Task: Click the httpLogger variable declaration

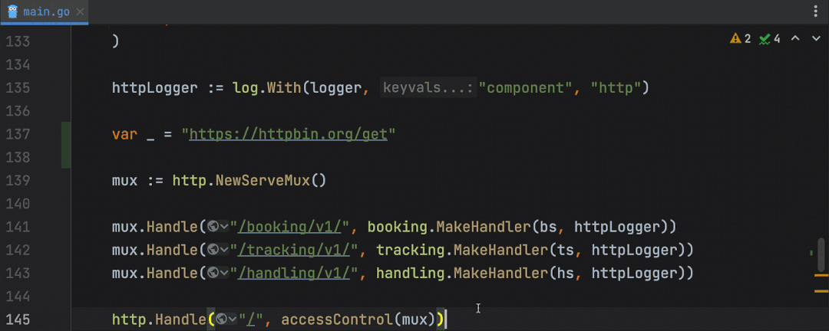Action: coord(155,87)
